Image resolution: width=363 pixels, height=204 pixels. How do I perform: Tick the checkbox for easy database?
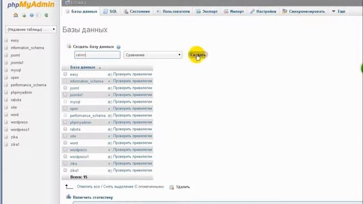coord(65,74)
